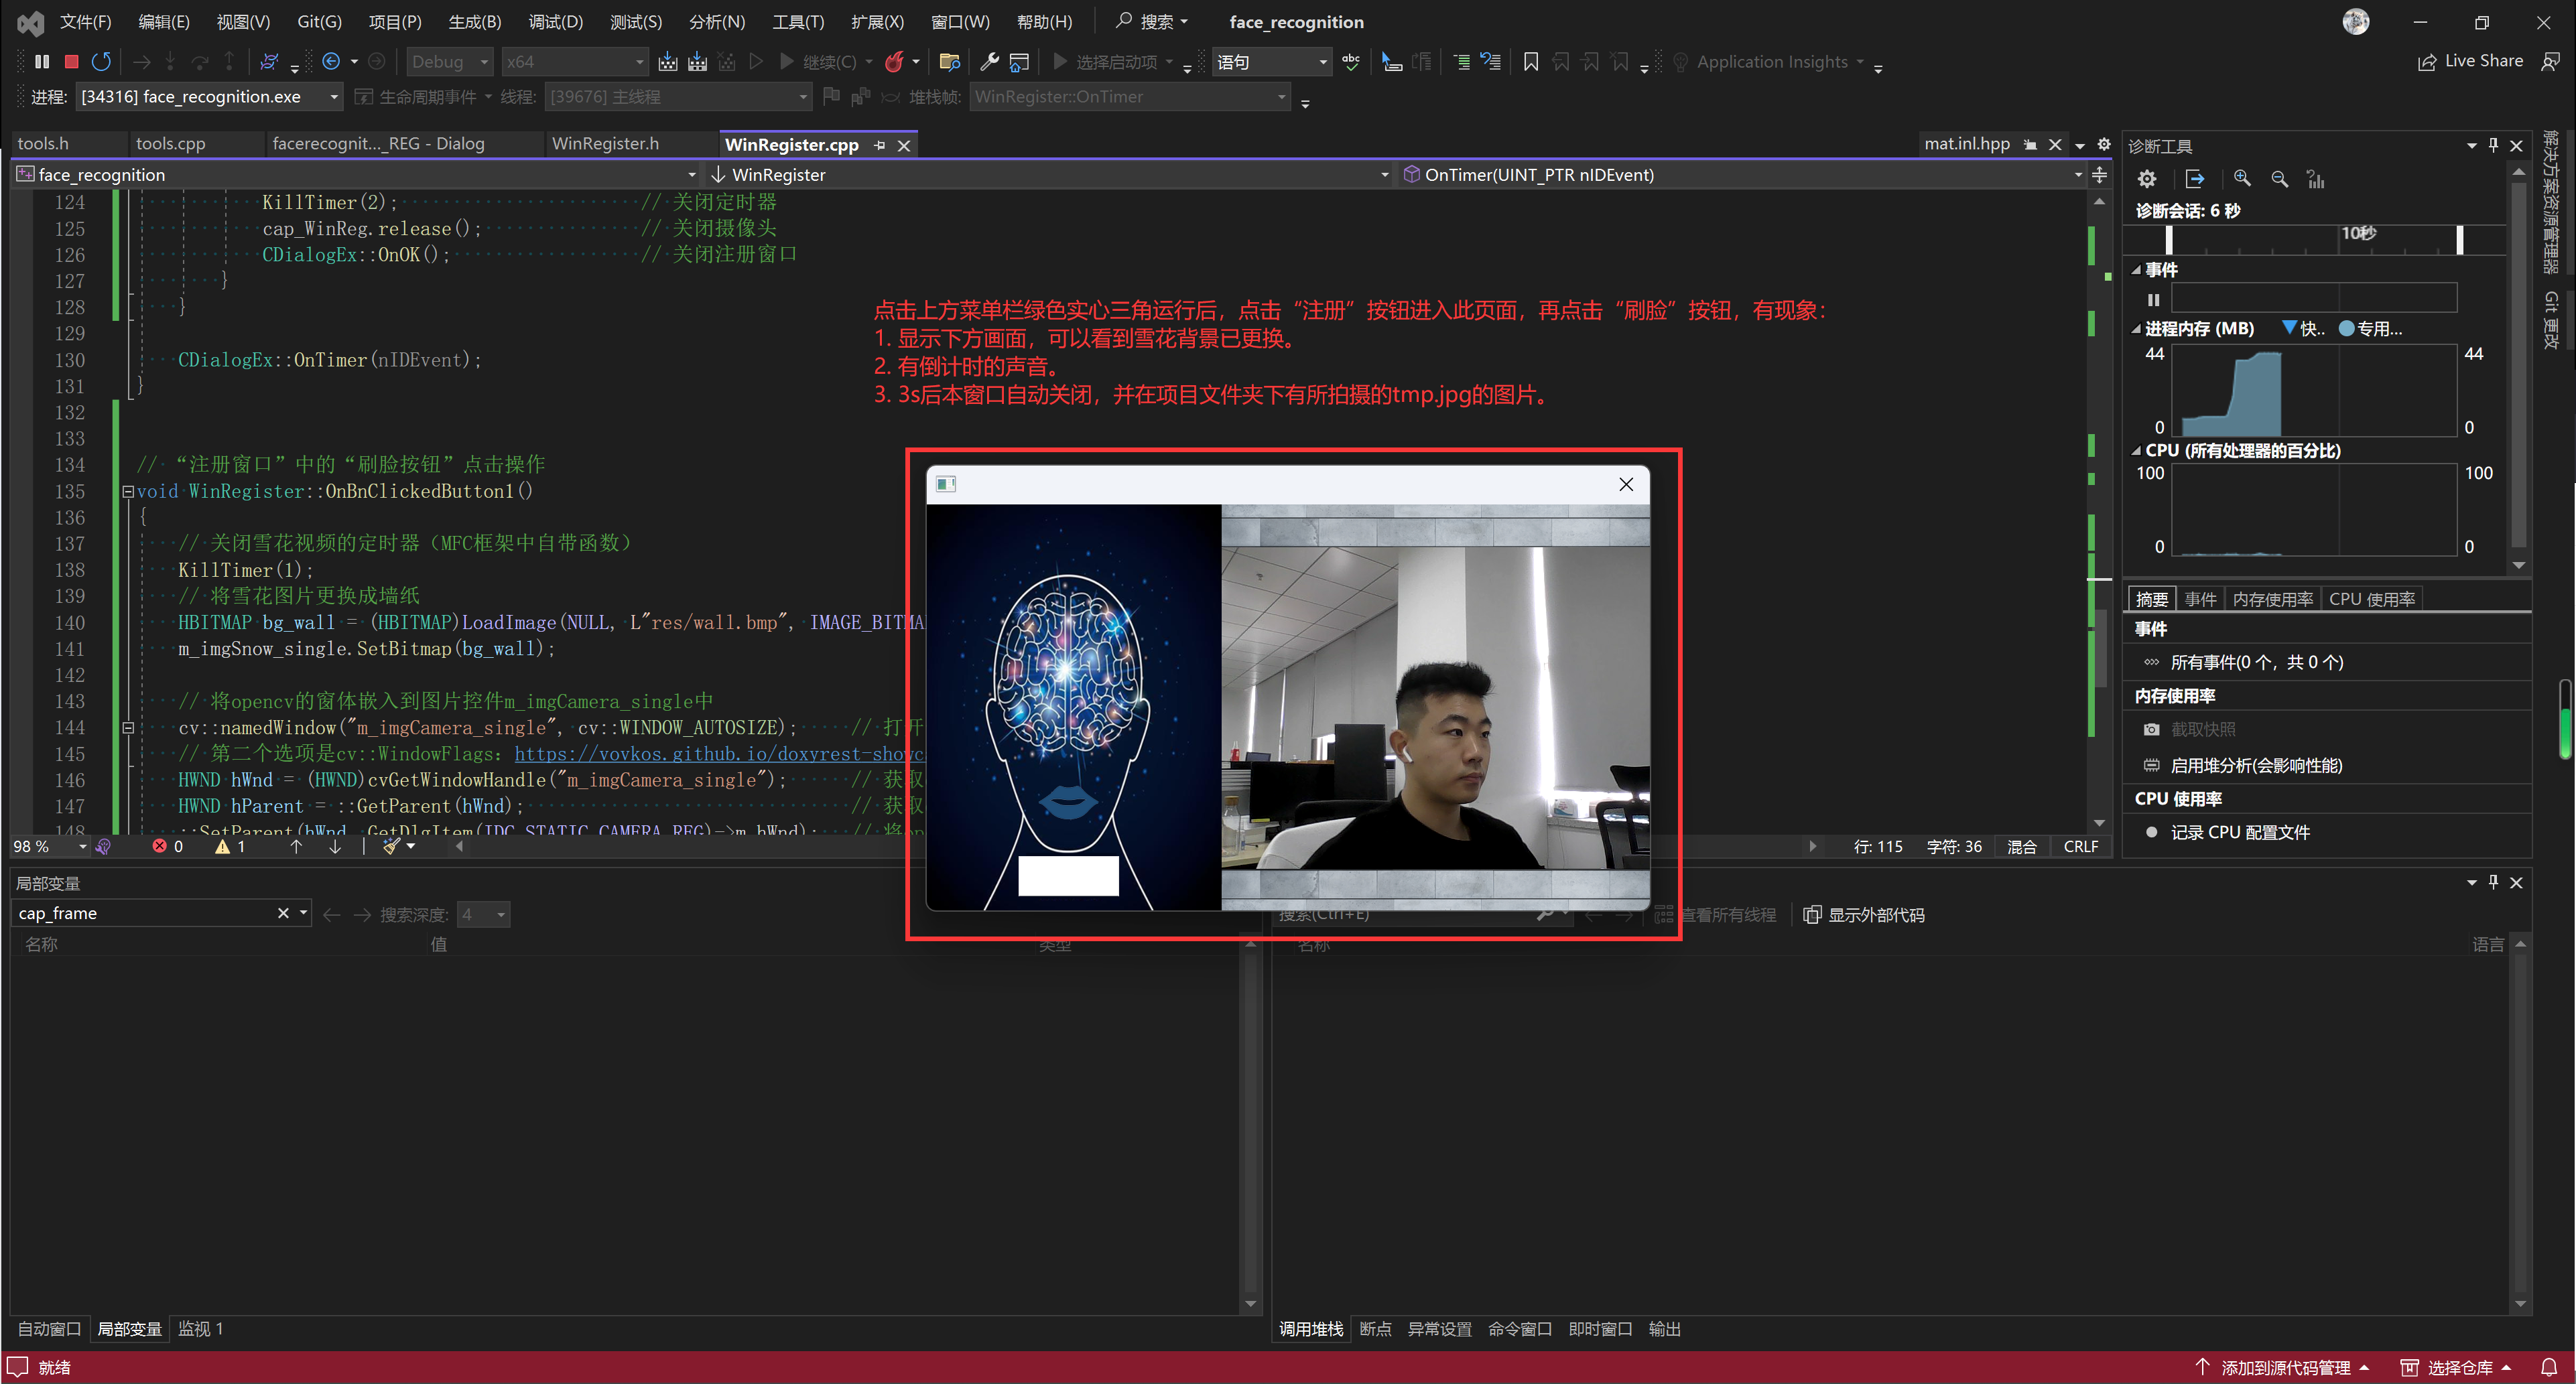Take a memory snapshot with the camera icon
Image resolution: width=2576 pixels, height=1384 pixels.
coord(2152,730)
